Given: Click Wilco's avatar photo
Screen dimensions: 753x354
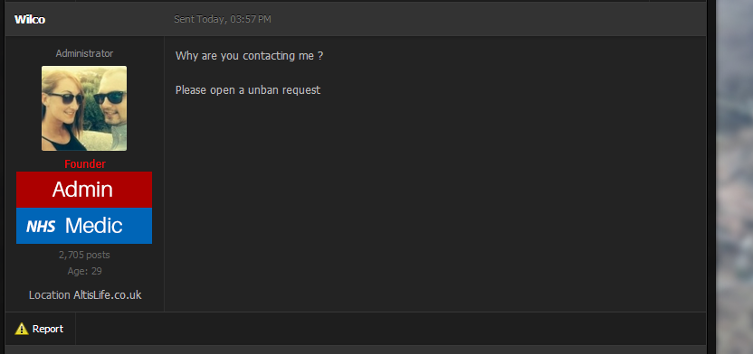Looking at the screenshot, I should coord(84,108).
